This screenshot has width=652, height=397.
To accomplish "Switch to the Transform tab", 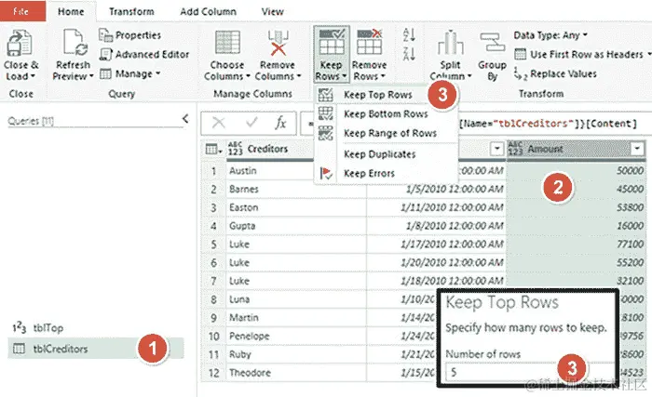I will click(x=131, y=12).
